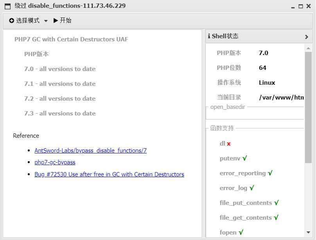Click the Shell状态 panel header title

click(x=225, y=36)
